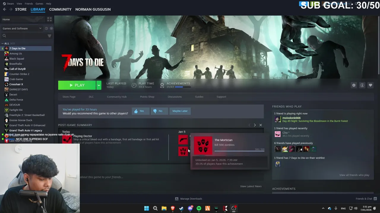Select Goose Goose Duck in game list

click(x=21, y=120)
